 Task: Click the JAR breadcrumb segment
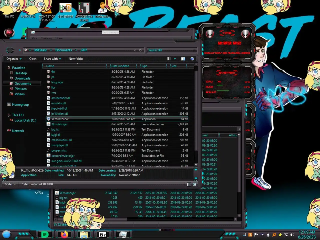[x=83, y=50]
